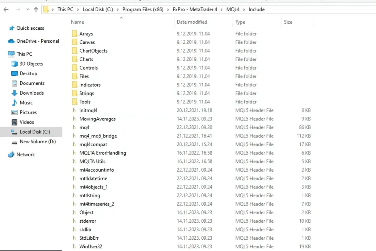
Task: Expand chevron after This PC in breadcrumb
Action: [79, 10]
